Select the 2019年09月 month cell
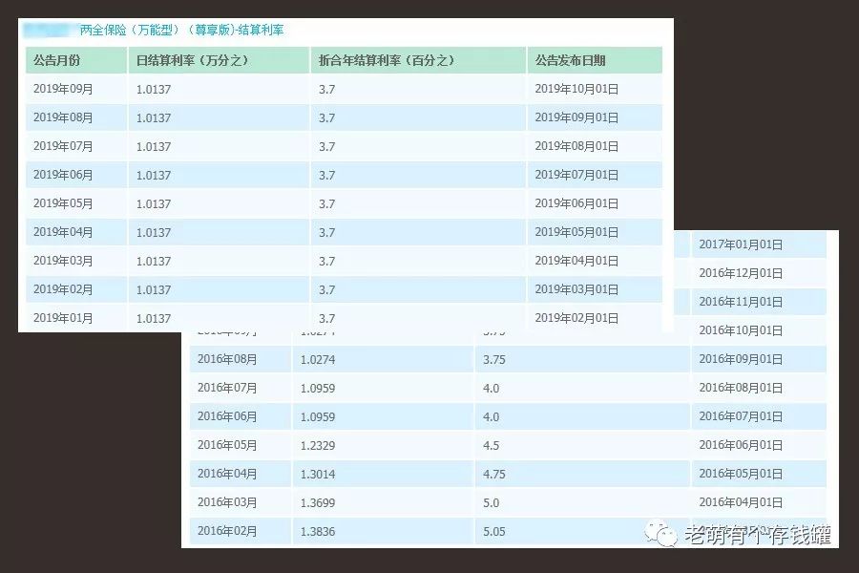 click(63, 89)
